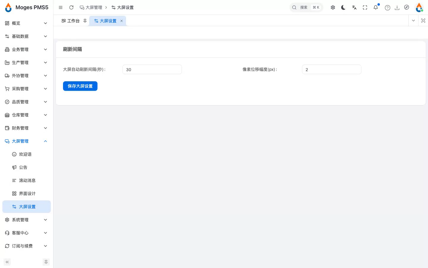Open the user avatar menu
This screenshot has height=268, width=428.
click(419, 7)
